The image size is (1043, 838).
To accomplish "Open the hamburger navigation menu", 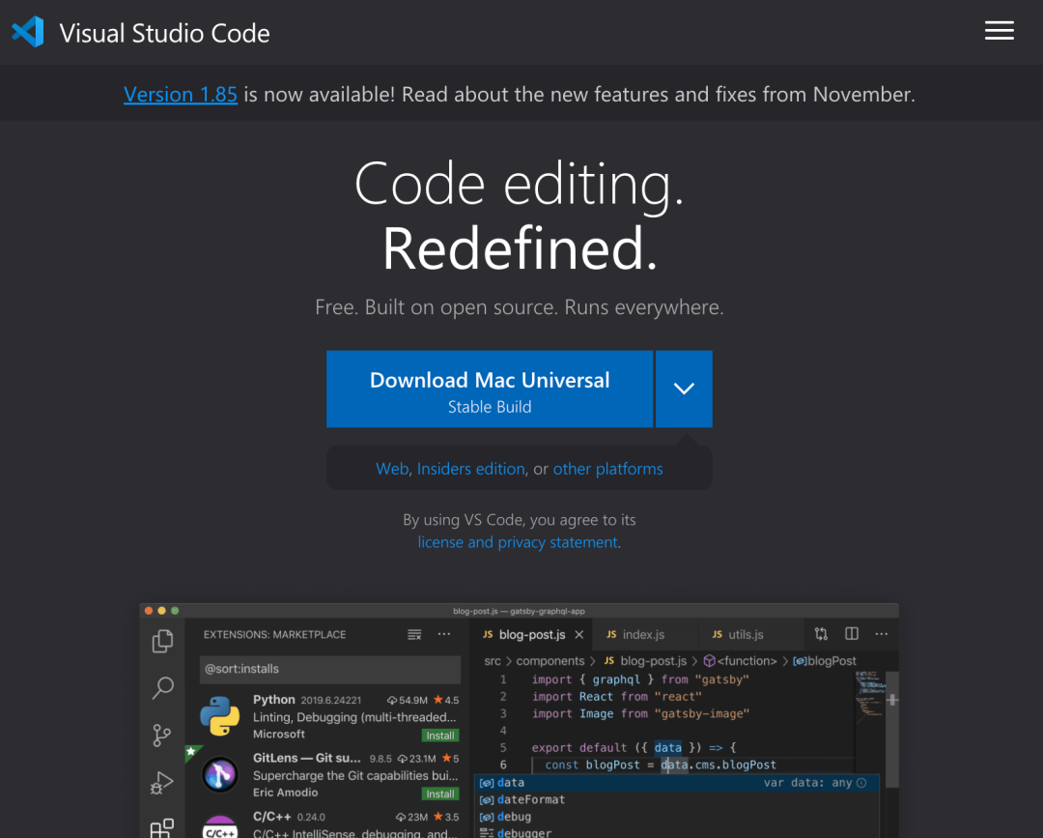I will tap(1000, 31).
